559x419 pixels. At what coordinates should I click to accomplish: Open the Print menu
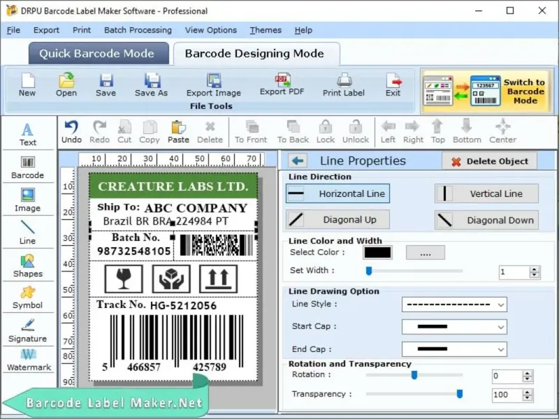point(82,30)
